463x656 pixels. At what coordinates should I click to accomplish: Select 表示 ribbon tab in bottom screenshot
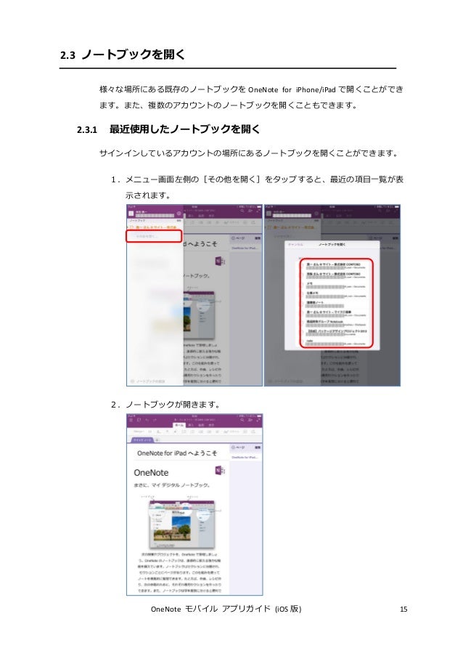point(211,425)
